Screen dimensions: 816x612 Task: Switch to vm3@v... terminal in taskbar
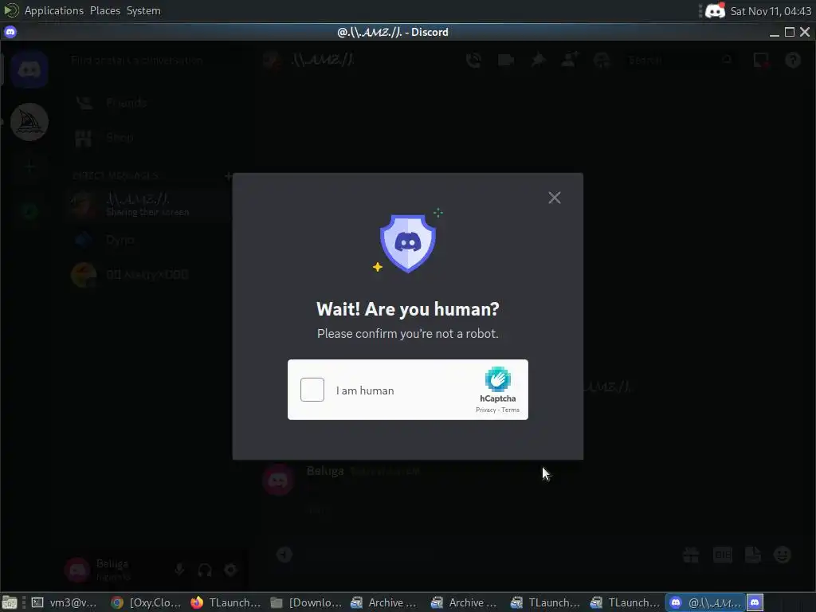(x=65, y=602)
